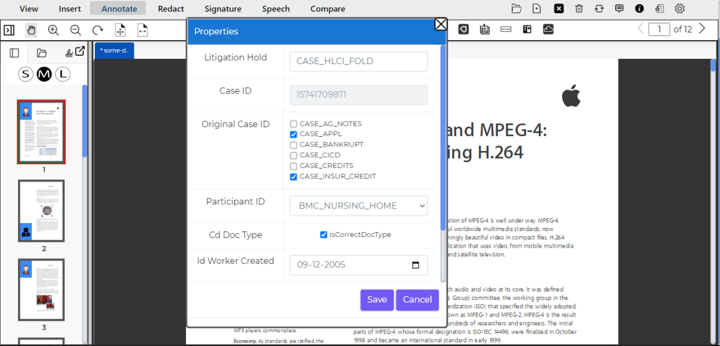The height and width of the screenshot is (346, 720).
Task: Click the trash delete icon
Action: (x=579, y=8)
